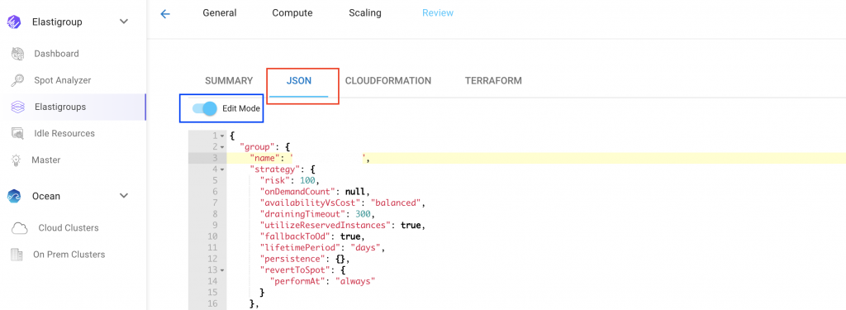Click the Elastigroup product logo icon

click(x=13, y=22)
